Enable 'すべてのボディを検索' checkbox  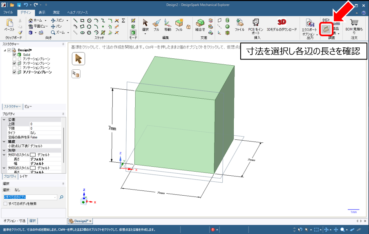click(x=5, y=203)
